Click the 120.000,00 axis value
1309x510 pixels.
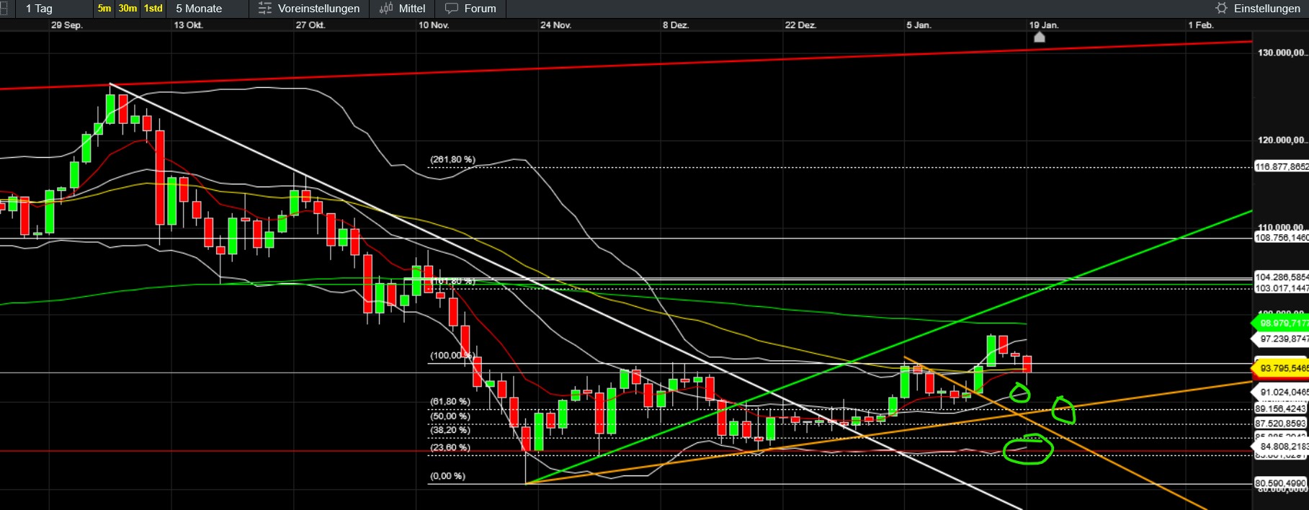click(1282, 140)
